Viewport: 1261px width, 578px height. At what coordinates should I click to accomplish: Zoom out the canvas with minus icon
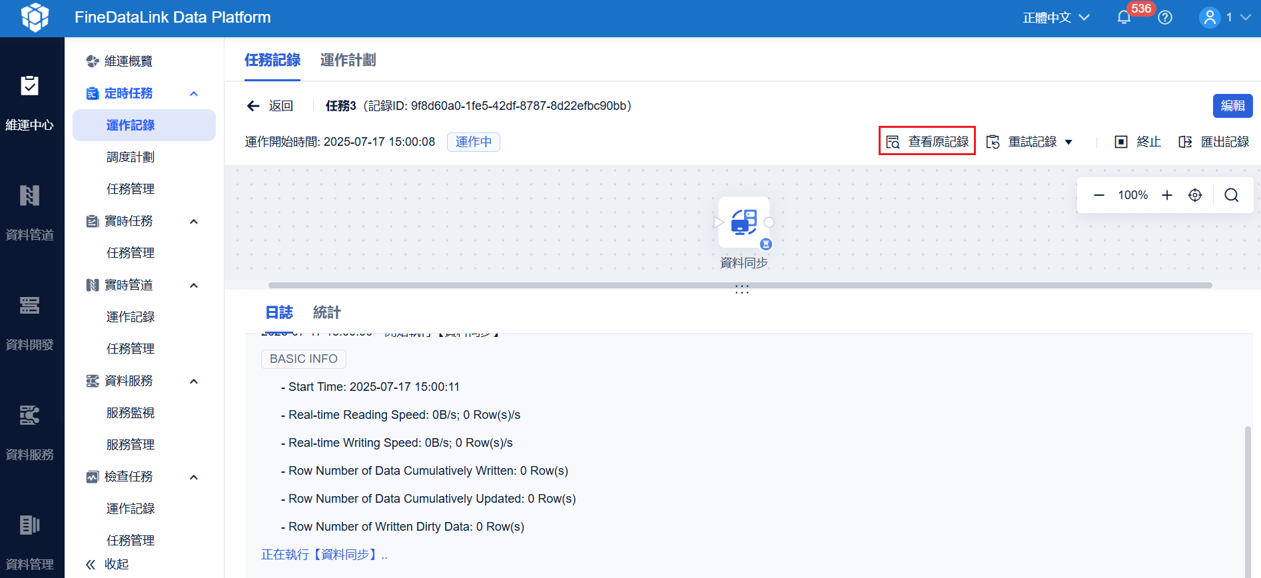point(1099,195)
